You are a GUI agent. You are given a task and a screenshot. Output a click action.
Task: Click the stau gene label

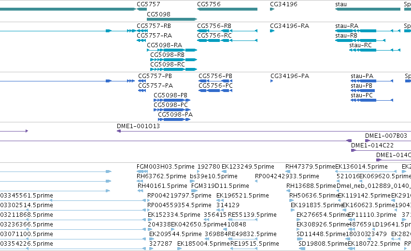(341, 4)
